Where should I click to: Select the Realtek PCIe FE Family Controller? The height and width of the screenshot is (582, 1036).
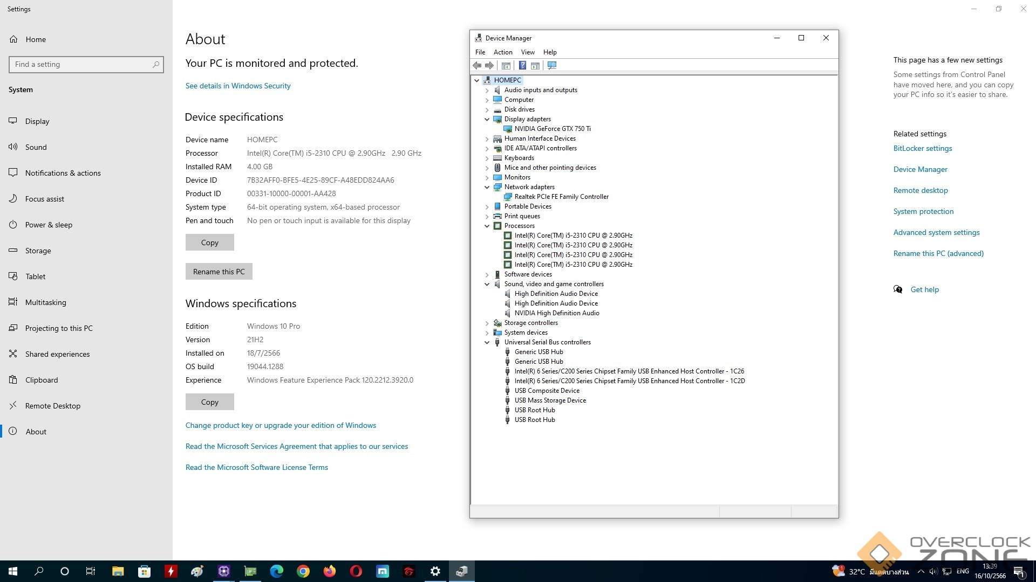561,197
